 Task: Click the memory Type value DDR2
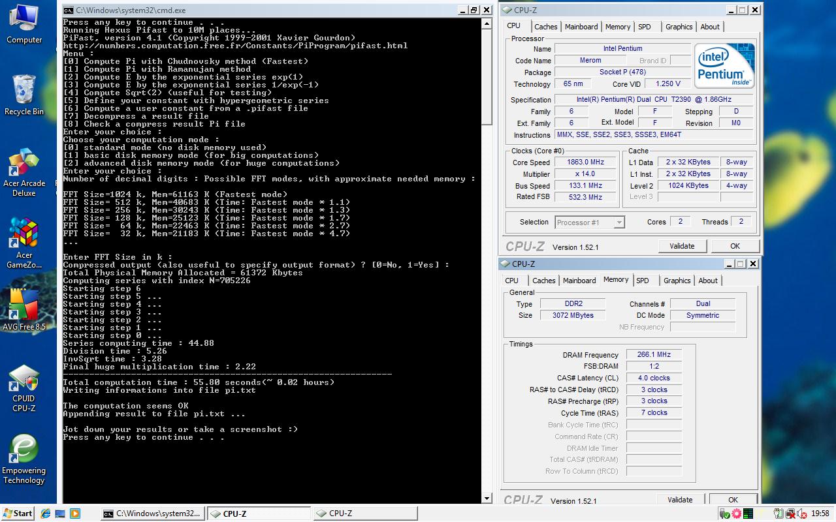[573, 304]
